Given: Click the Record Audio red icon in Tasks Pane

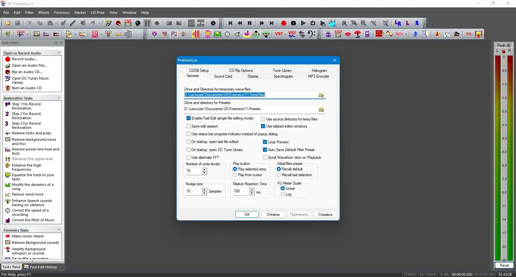Looking at the screenshot, I should pos(8,59).
